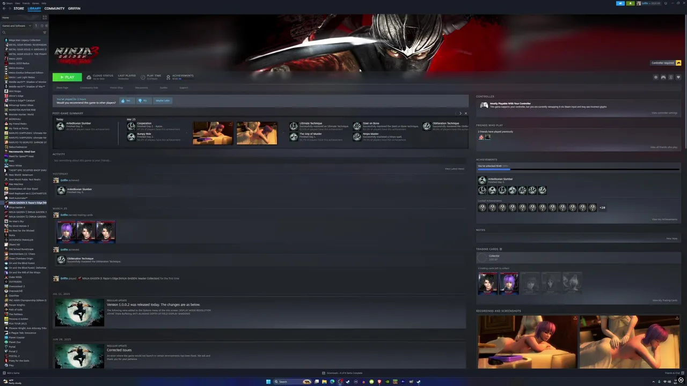Open Points Shop link
Screen dimensions: 687x386
(x=116, y=88)
